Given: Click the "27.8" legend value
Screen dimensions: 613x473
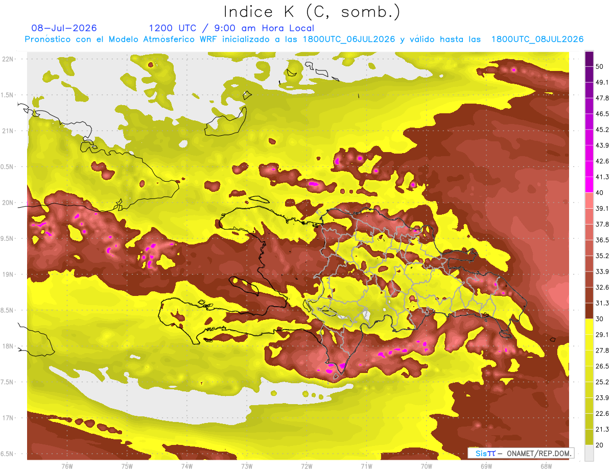Looking at the screenshot, I should pyautogui.click(x=602, y=350).
